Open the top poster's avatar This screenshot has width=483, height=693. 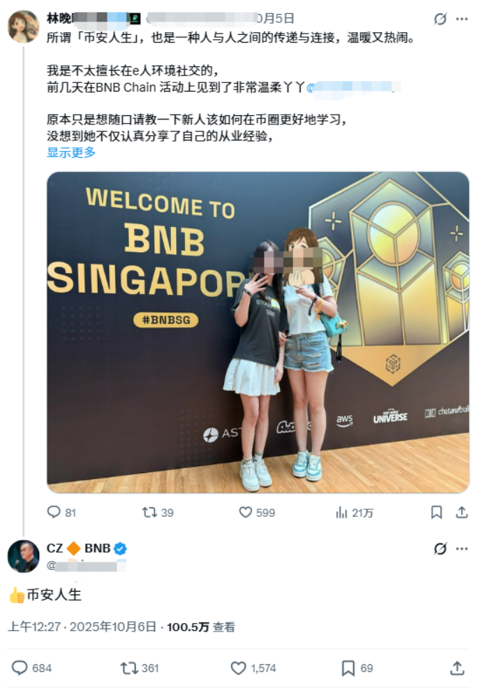[24, 27]
